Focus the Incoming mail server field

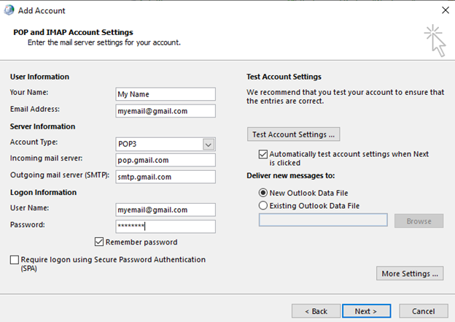click(166, 160)
